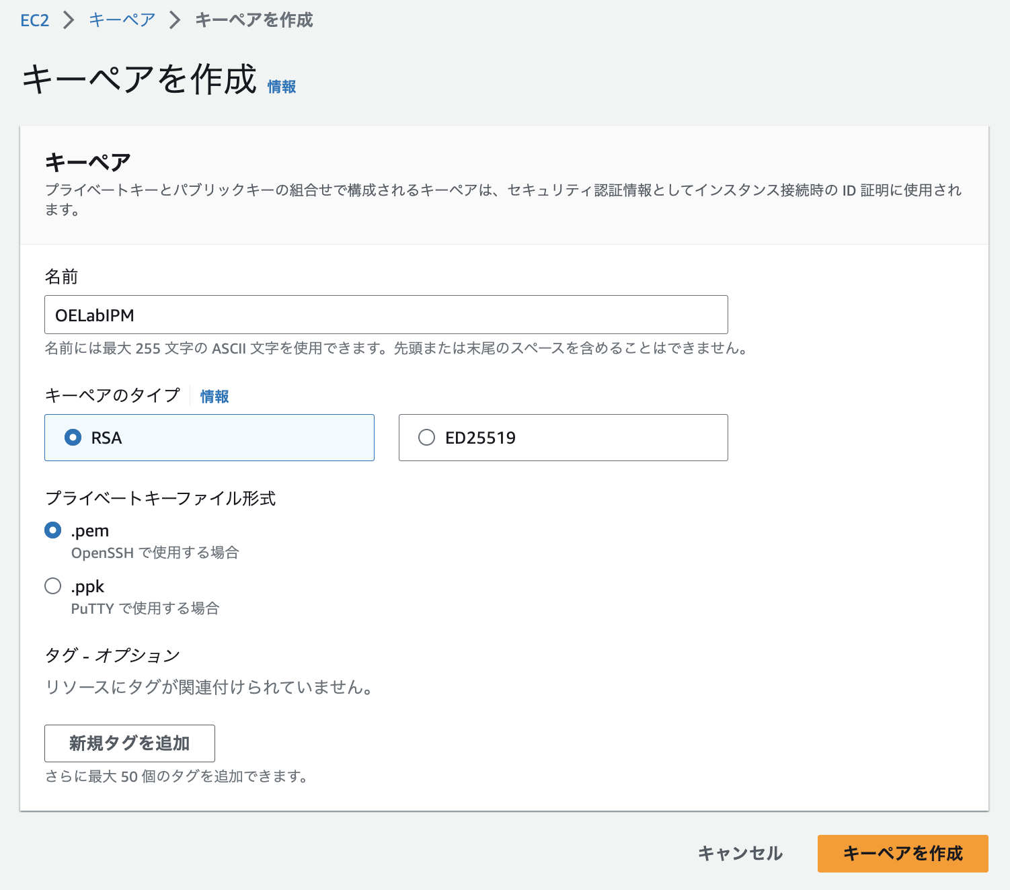This screenshot has width=1010, height=890.
Task: Open 情報 beside the page title
Action: point(281,85)
